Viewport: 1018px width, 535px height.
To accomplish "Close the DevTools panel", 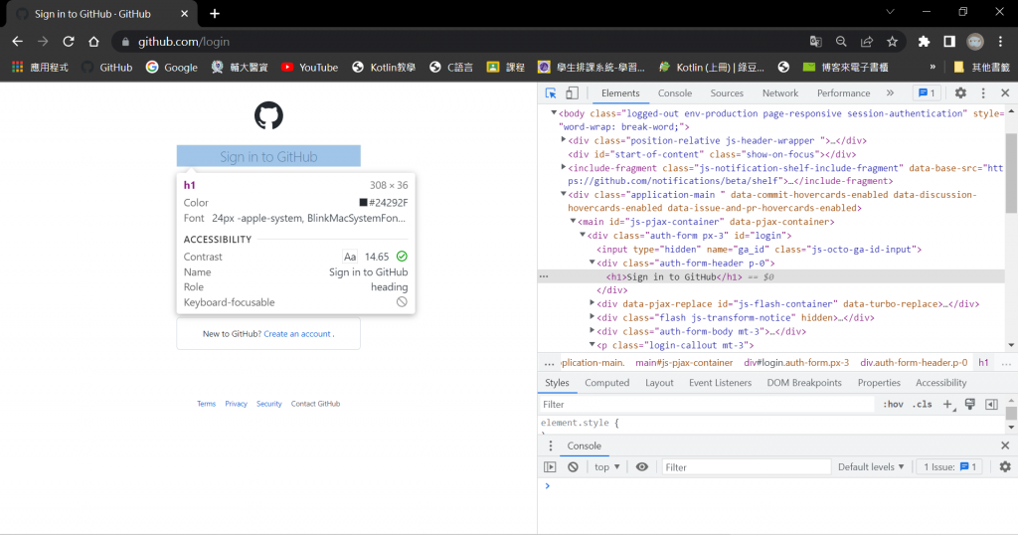I will (x=1005, y=92).
